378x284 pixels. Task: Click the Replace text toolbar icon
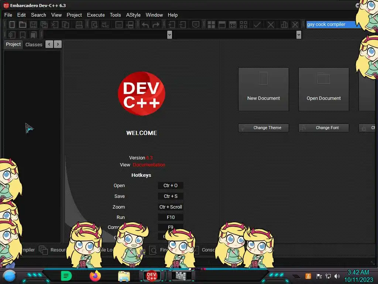point(105,25)
